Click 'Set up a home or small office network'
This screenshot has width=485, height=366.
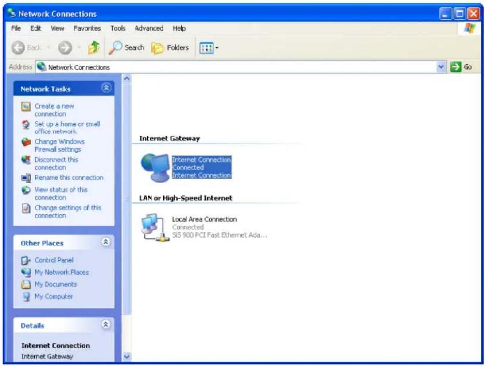(67, 128)
